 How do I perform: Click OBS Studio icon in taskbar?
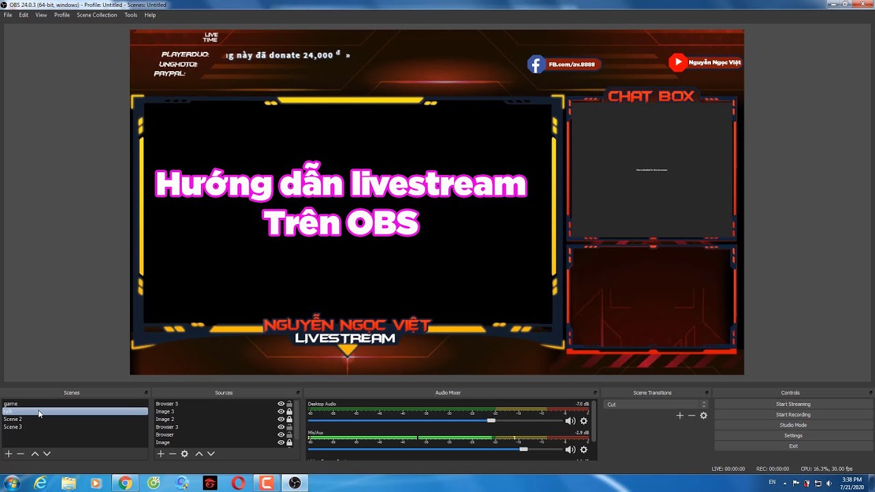(x=295, y=483)
